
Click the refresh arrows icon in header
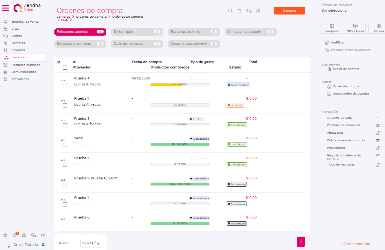tap(249, 11)
